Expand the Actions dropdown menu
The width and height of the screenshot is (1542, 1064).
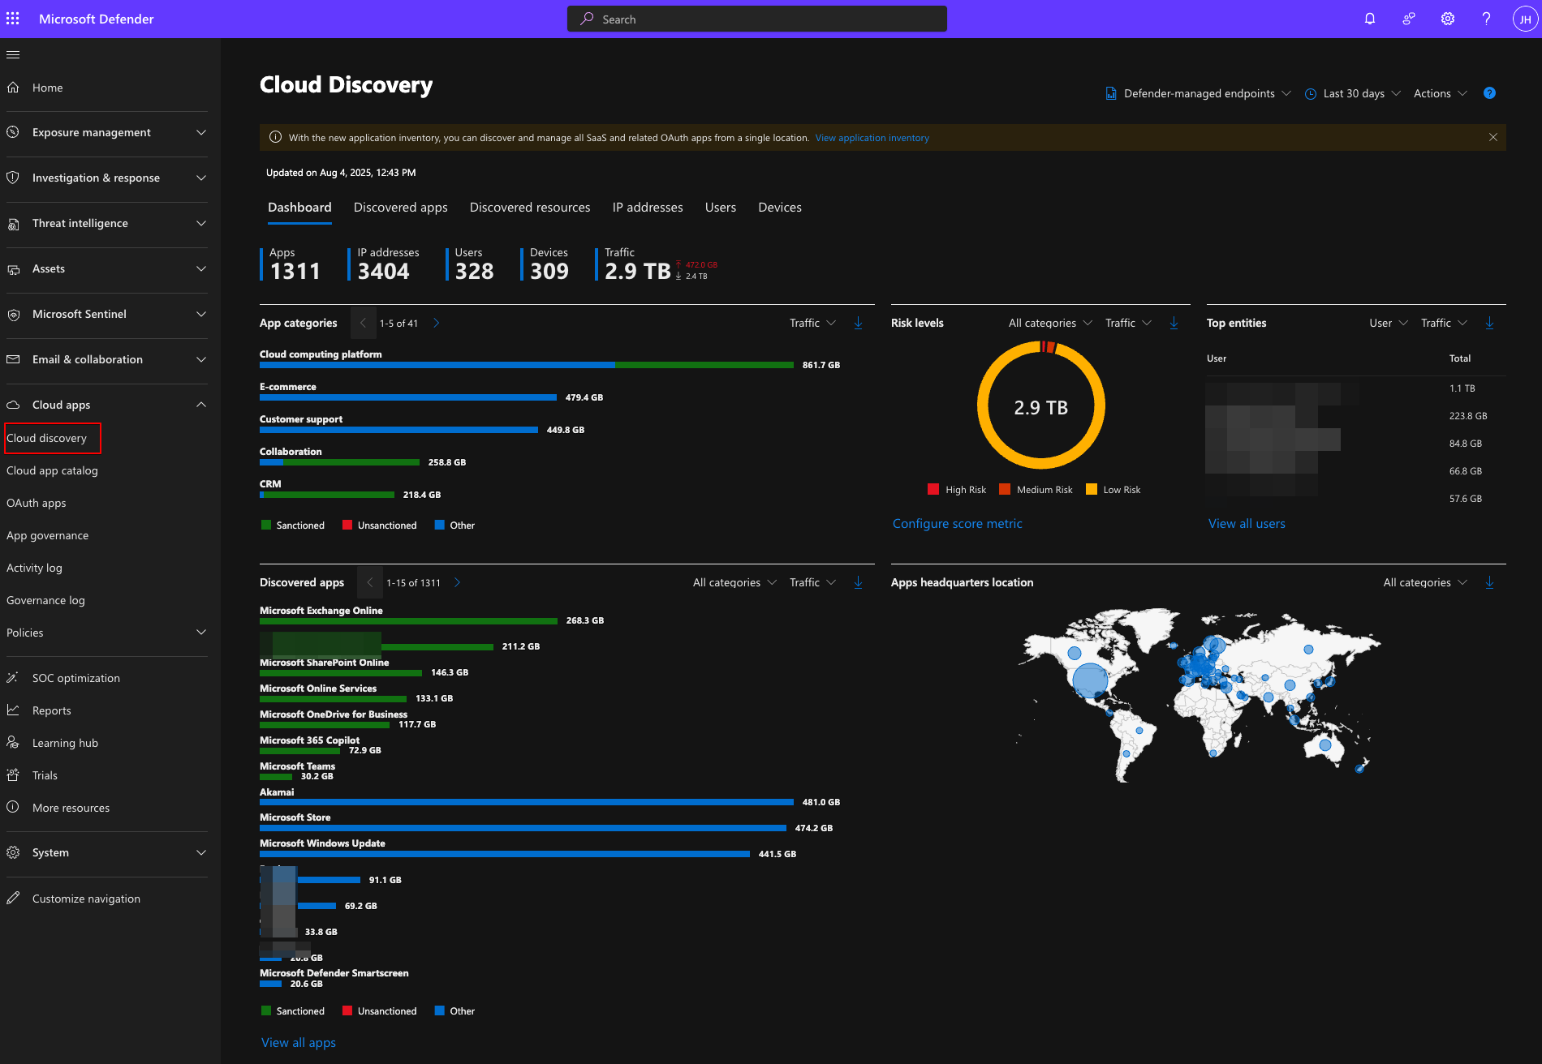tap(1440, 93)
